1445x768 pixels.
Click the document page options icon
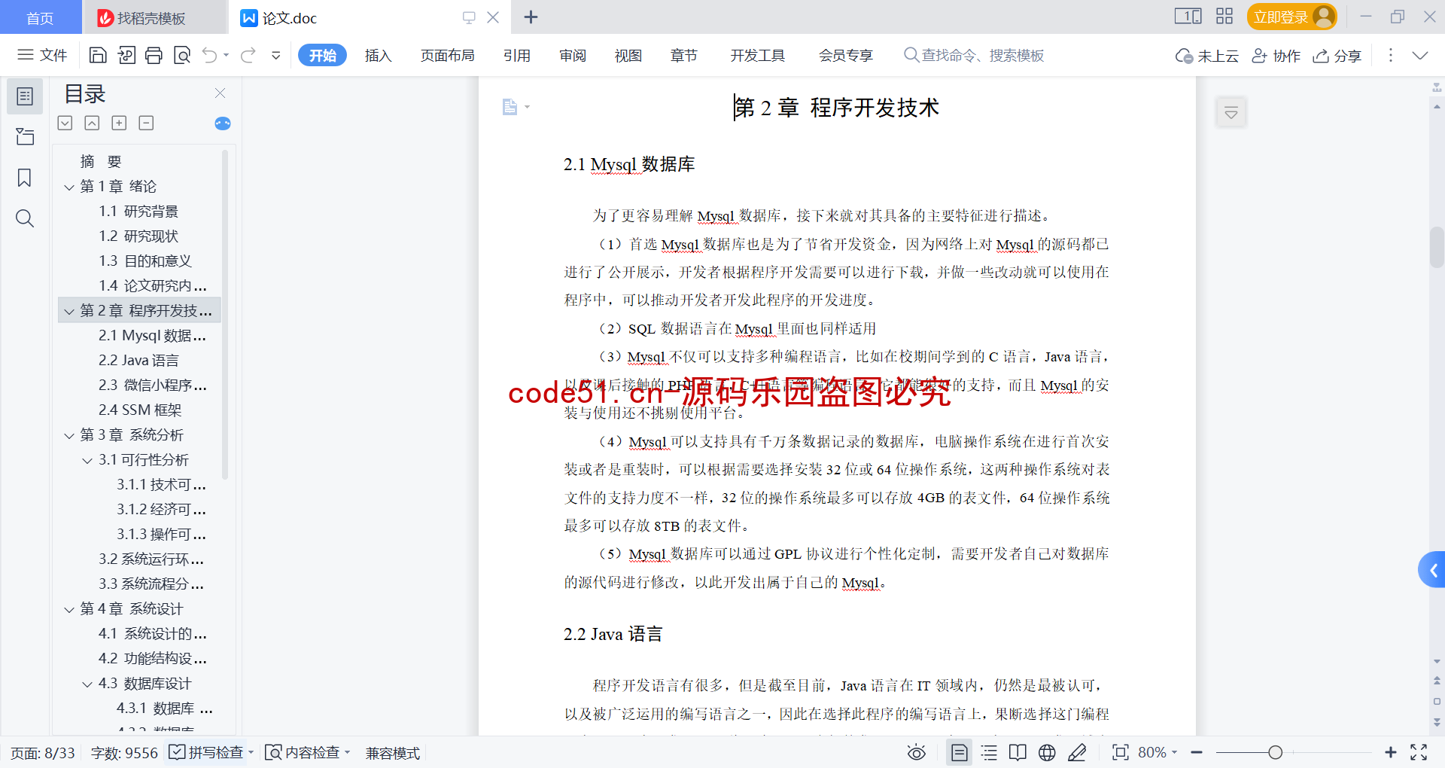click(510, 107)
